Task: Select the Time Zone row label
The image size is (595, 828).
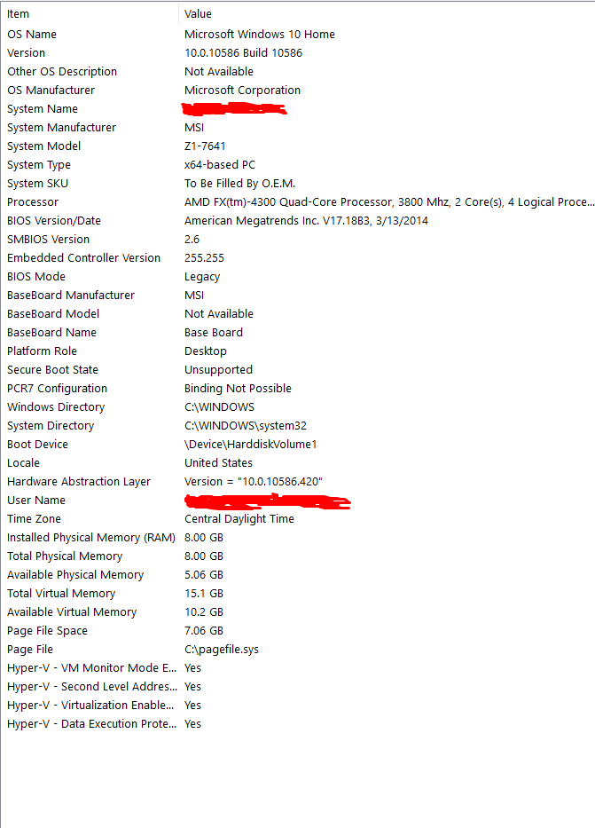Action: (x=34, y=519)
